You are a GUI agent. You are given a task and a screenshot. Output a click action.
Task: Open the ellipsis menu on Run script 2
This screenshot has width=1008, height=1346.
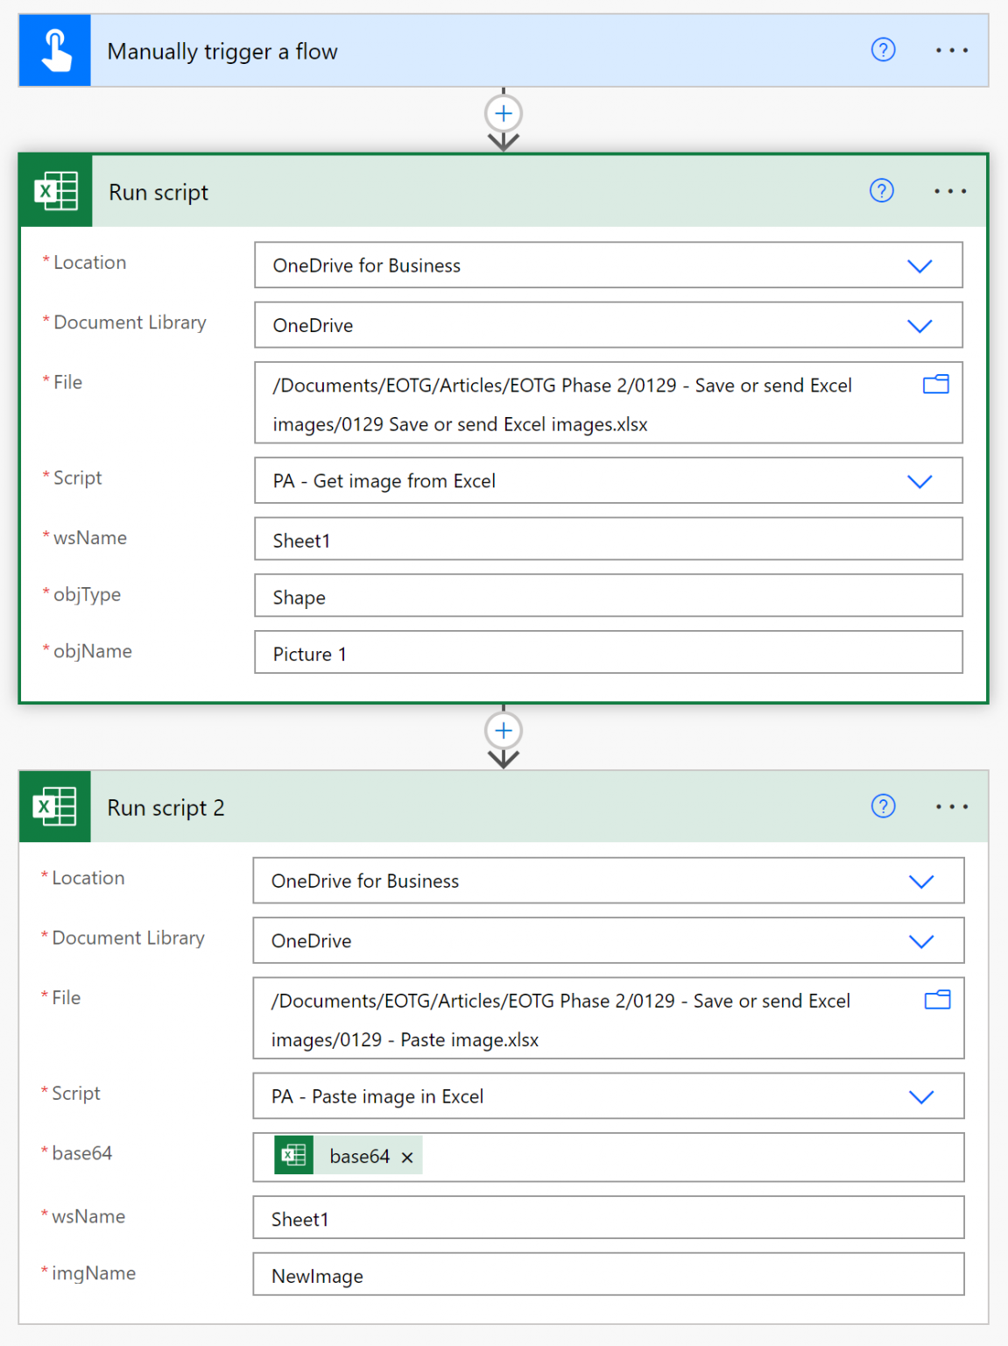[952, 806]
